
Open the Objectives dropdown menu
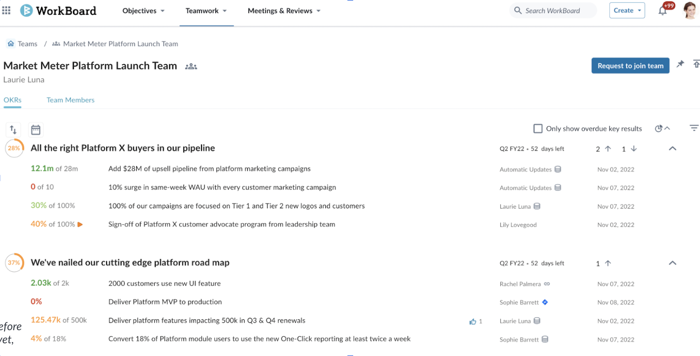pyautogui.click(x=143, y=11)
